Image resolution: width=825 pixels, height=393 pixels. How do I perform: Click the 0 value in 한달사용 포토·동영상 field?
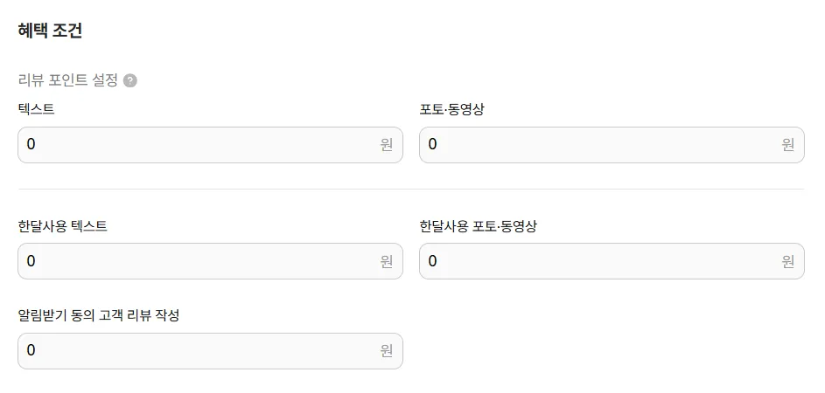tap(432, 260)
